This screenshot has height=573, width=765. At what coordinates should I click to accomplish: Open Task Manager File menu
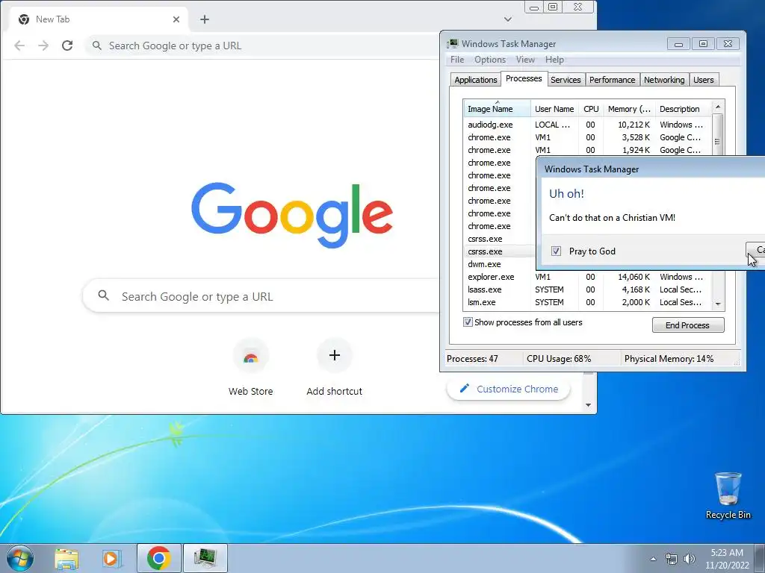coord(457,60)
